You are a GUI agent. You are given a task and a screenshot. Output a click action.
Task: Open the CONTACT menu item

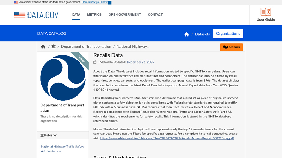point(155,15)
